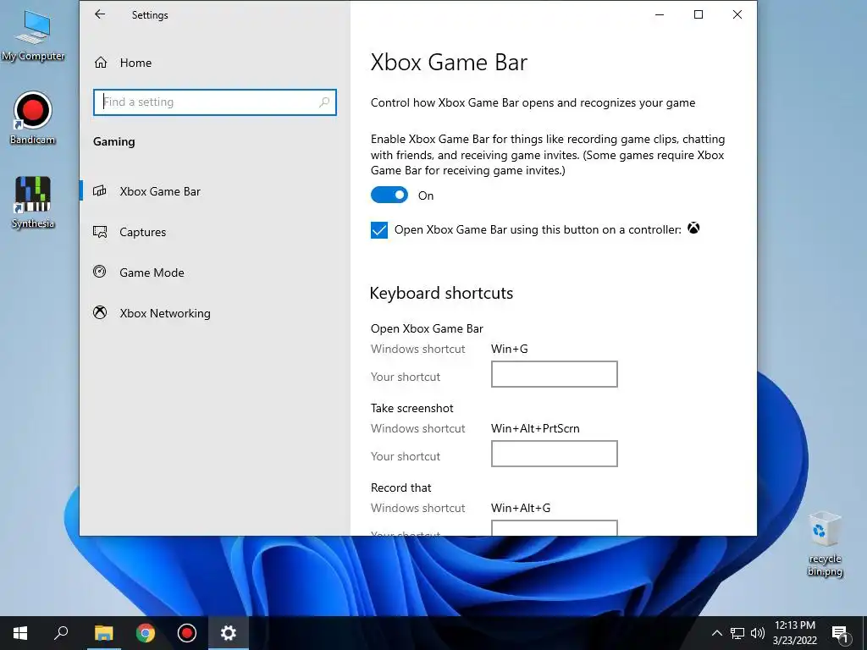The width and height of the screenshot is (867, 650).
Task: Open the Home icon in Settings sidebar
Action: (x=101, y=63)
